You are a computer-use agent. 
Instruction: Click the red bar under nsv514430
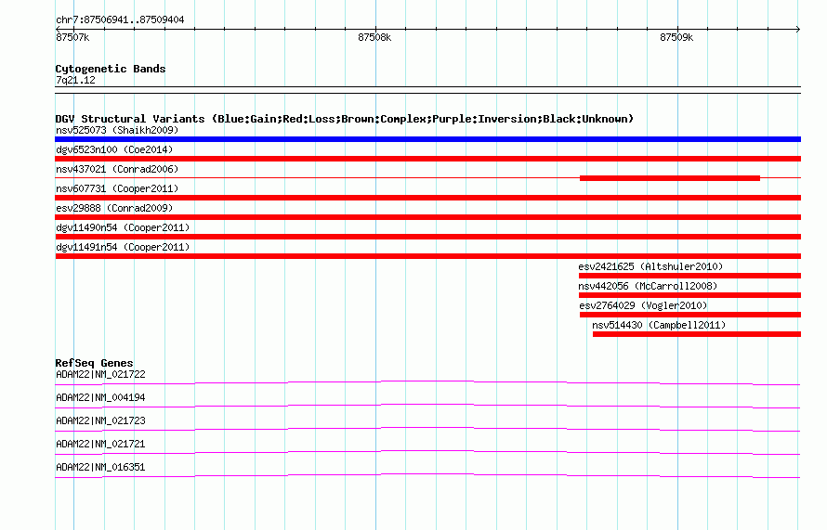click(x=697, y=334)
